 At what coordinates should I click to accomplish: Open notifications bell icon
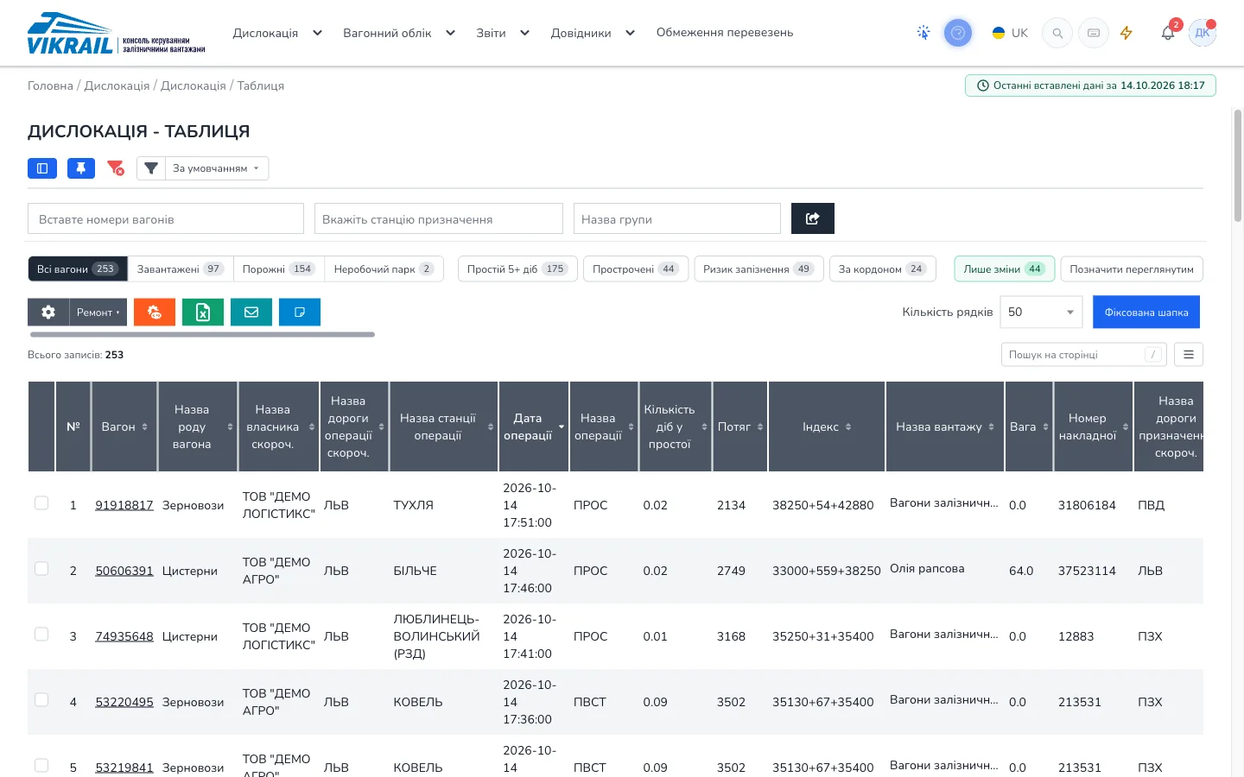point(1168,33)
